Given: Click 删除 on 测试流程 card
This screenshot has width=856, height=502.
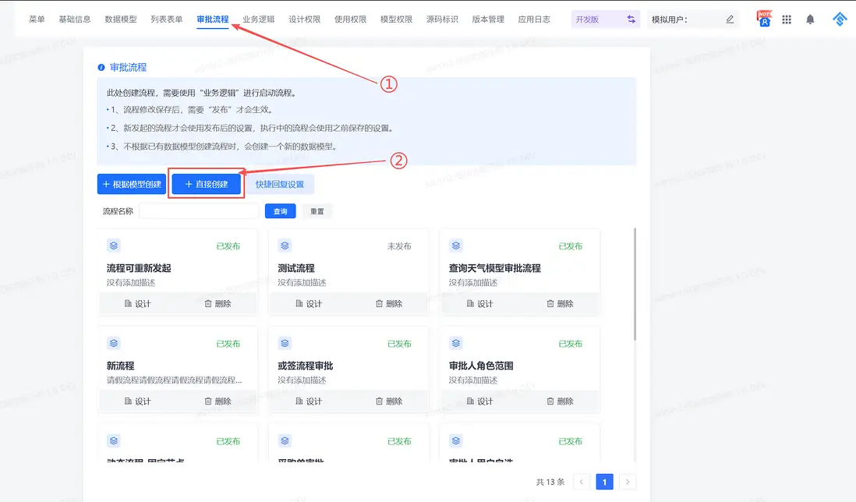Looking at the screenshot, I should [389, 303].
